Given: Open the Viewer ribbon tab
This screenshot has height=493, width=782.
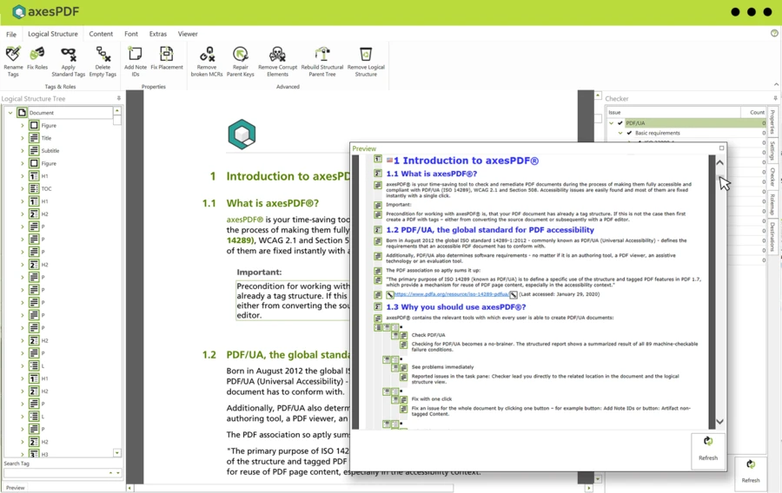Looking at the screenshot, I should tap(188, 34).
